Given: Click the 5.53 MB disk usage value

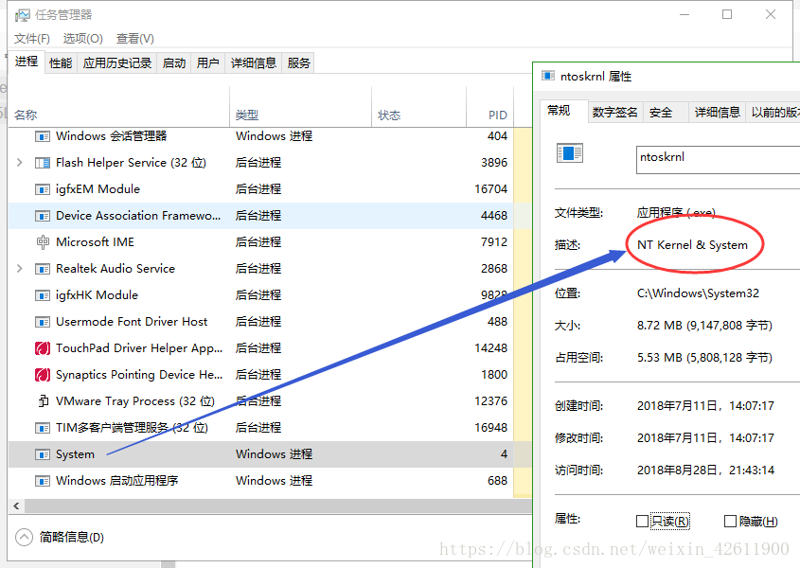Looking at the screenshot, I should 704,358.
